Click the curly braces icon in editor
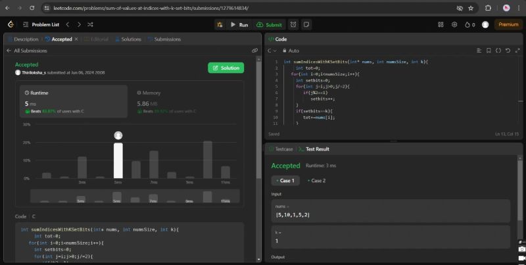 (x=498, y=51)
